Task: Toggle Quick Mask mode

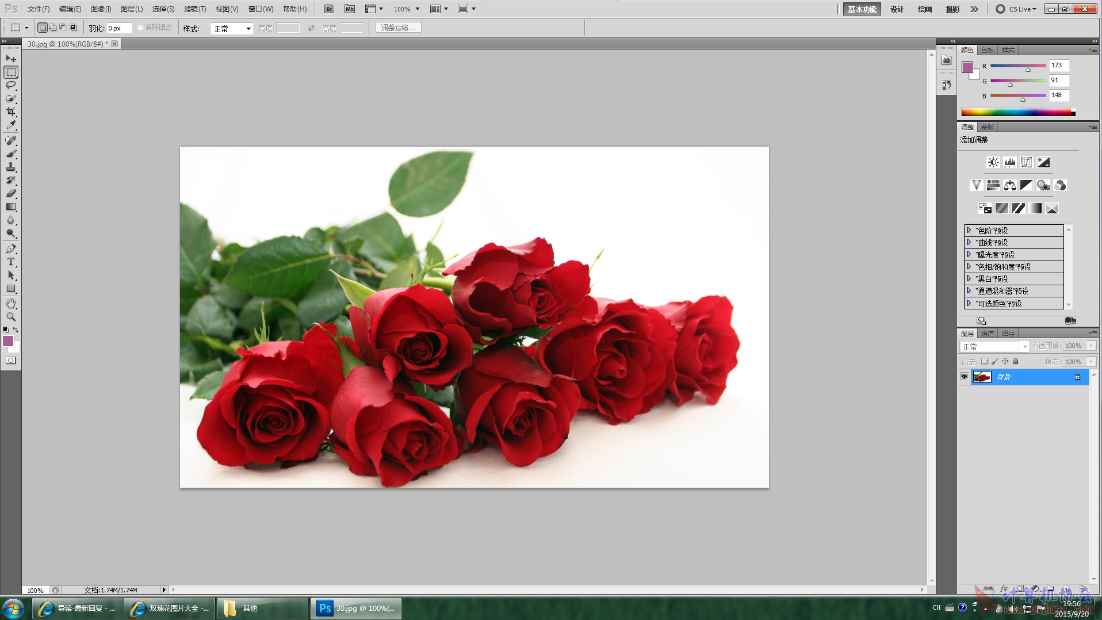Action: (11, 361)
